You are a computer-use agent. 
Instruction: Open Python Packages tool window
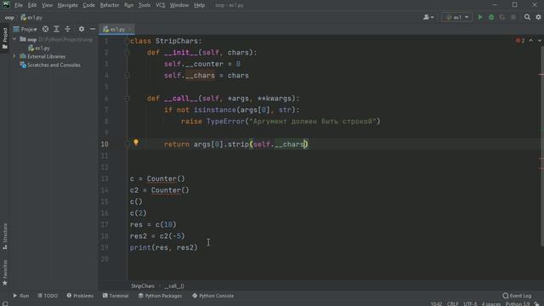[160, 296]
